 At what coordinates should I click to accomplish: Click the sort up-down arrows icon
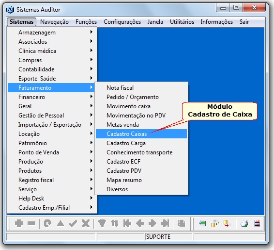point(115,223)
